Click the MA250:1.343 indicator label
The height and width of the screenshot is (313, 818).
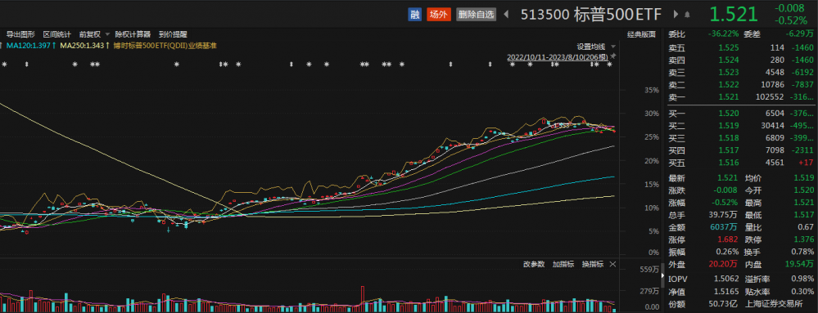[84, 46]
